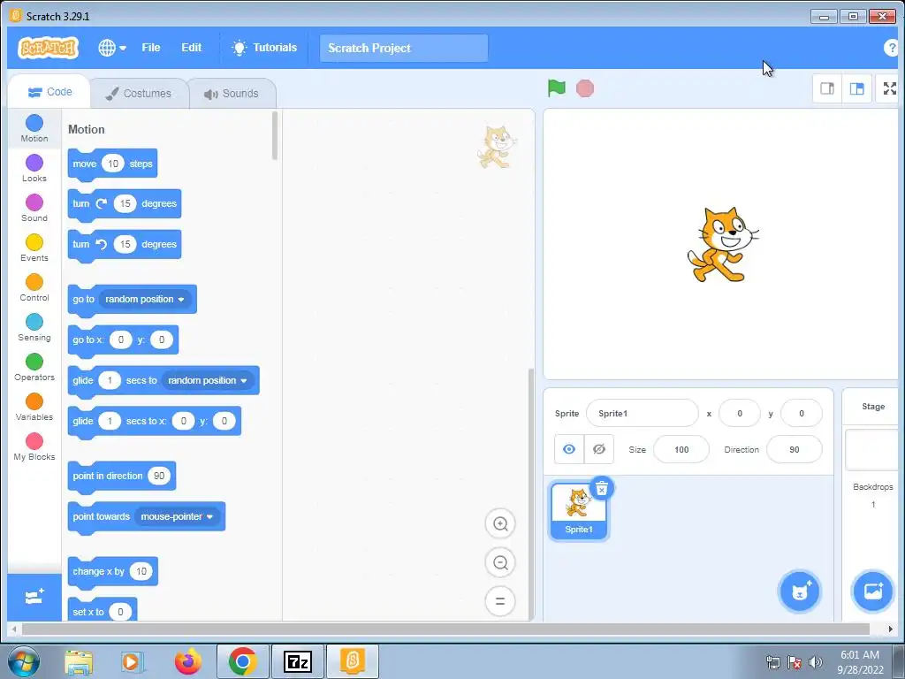The width and height of the screenshot is (905, 679).
Task: Reset the workspace zoom to default
Action: [x=500, y=601]
